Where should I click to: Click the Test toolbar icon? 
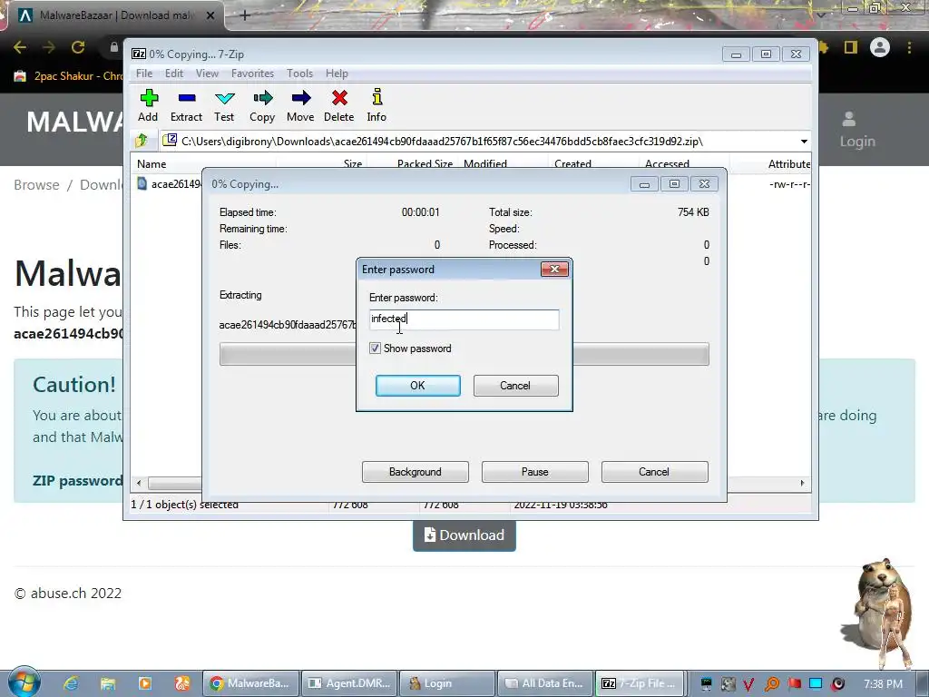(225, 98)
